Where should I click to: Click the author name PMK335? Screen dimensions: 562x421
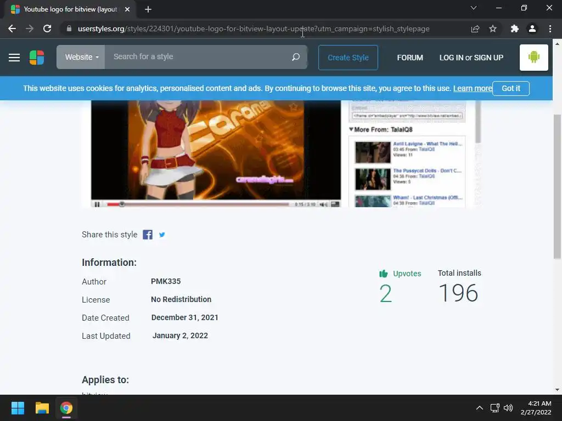166,281
